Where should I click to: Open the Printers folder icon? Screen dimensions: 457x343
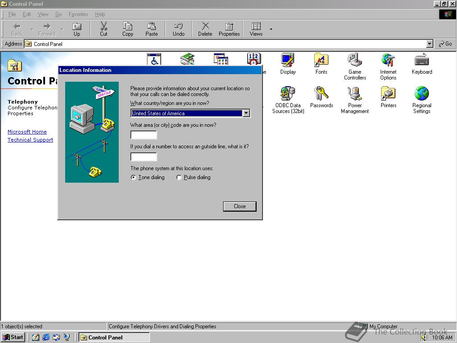(388, 97)
